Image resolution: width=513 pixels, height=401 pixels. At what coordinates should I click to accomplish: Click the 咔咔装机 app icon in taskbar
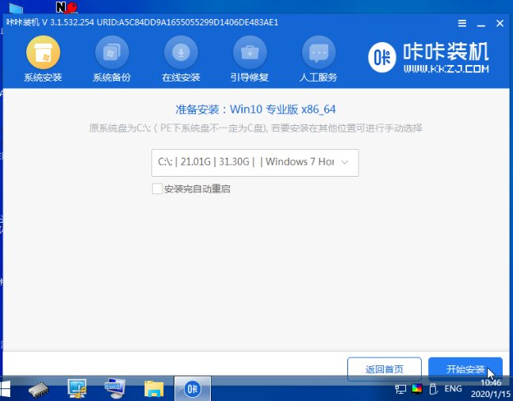pos(192,388)
